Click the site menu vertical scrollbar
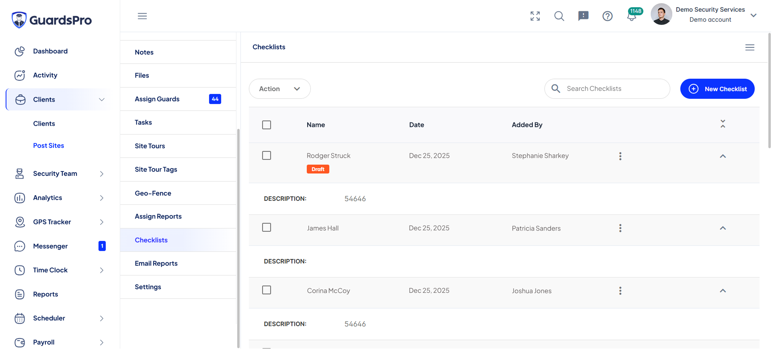The image size is (772, 357). click(x=238, y=237)
